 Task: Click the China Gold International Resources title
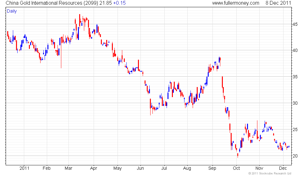pyautogui.click(x=44, y=3)
